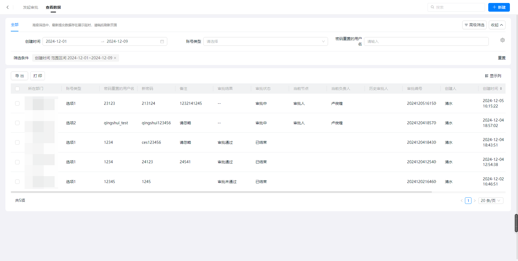Viewport: 518px width, 261px height.
Task: Open 显示列 column display settings
Action: point(493,76)
